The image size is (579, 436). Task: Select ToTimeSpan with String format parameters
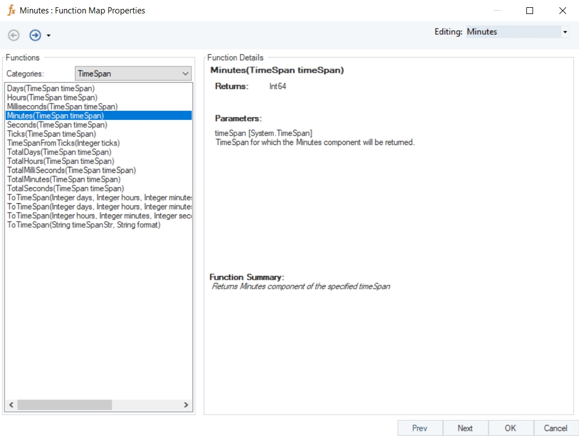pos(83,225)
